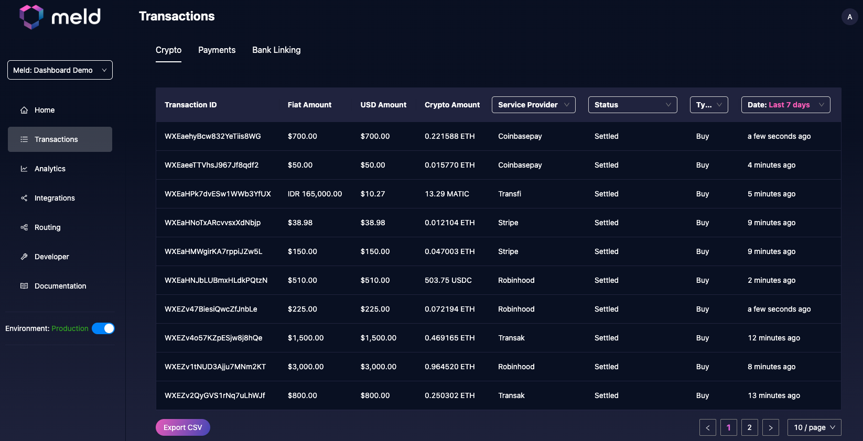Click the Export CSV button
The width and height of the screenshot is (863, 441).
click(183, 427)
